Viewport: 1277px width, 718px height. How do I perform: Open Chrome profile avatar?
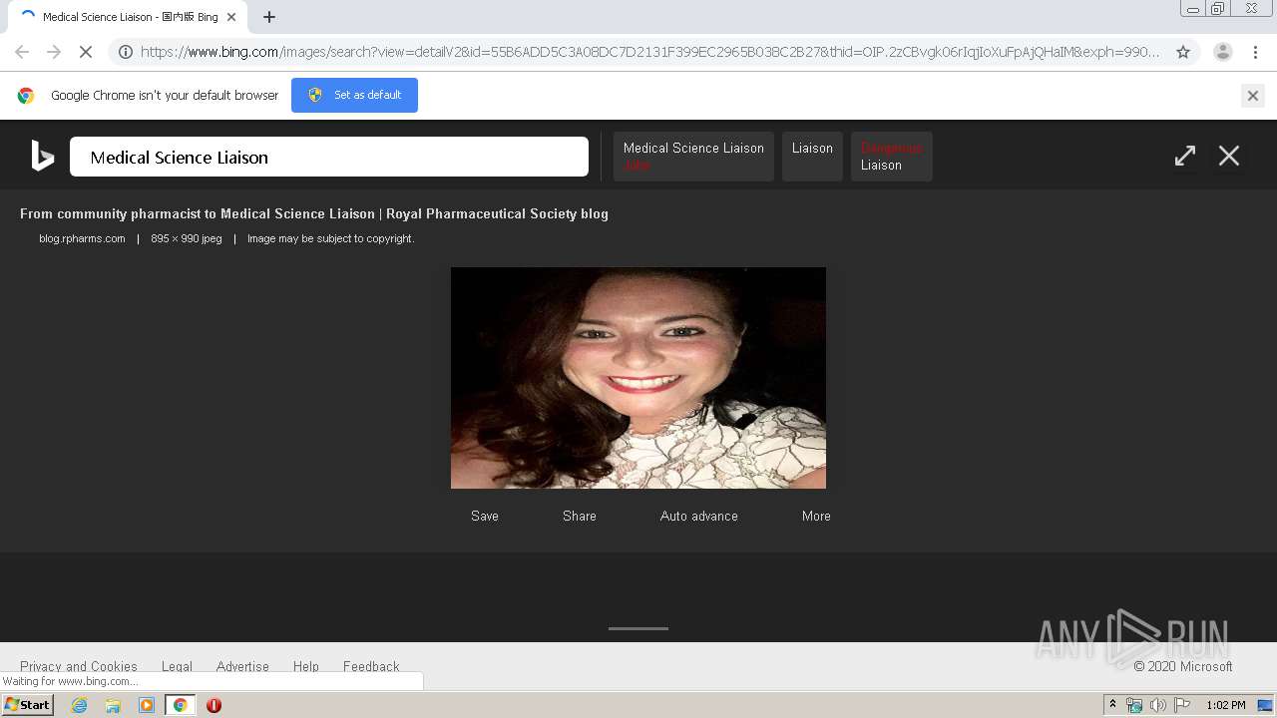[x=1223, y=52]
